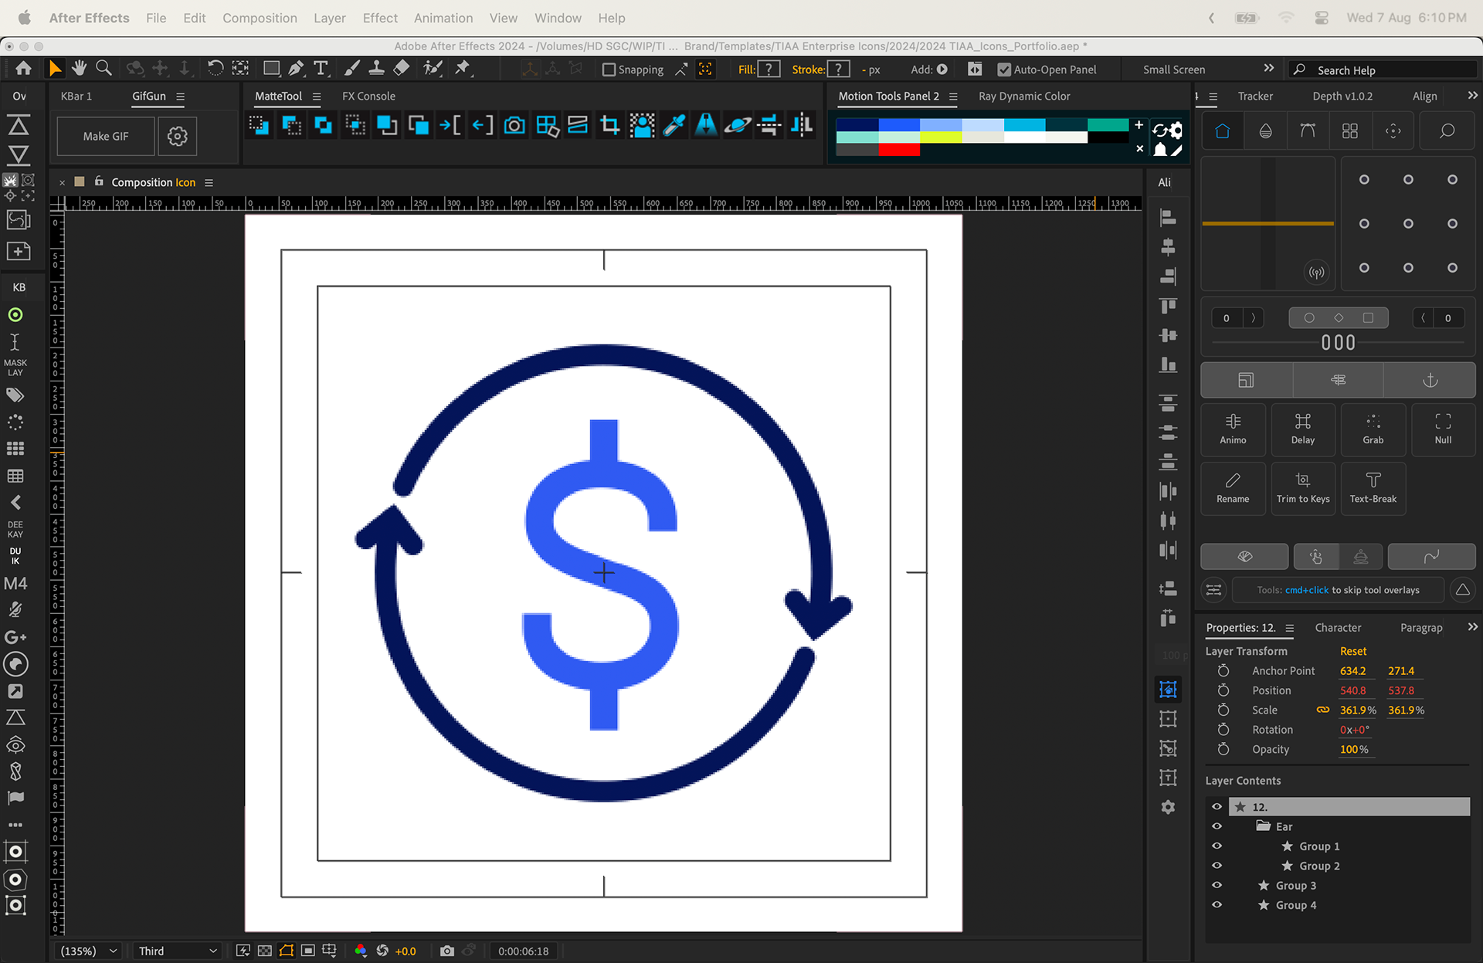Click Reset in Layer Transform
This screenshot has width=1483, height=963.
coord(1352,651)
